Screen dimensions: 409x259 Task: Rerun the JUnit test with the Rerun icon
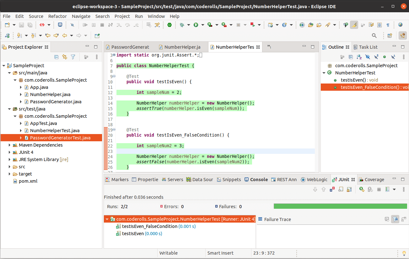[x=362, y=189]
